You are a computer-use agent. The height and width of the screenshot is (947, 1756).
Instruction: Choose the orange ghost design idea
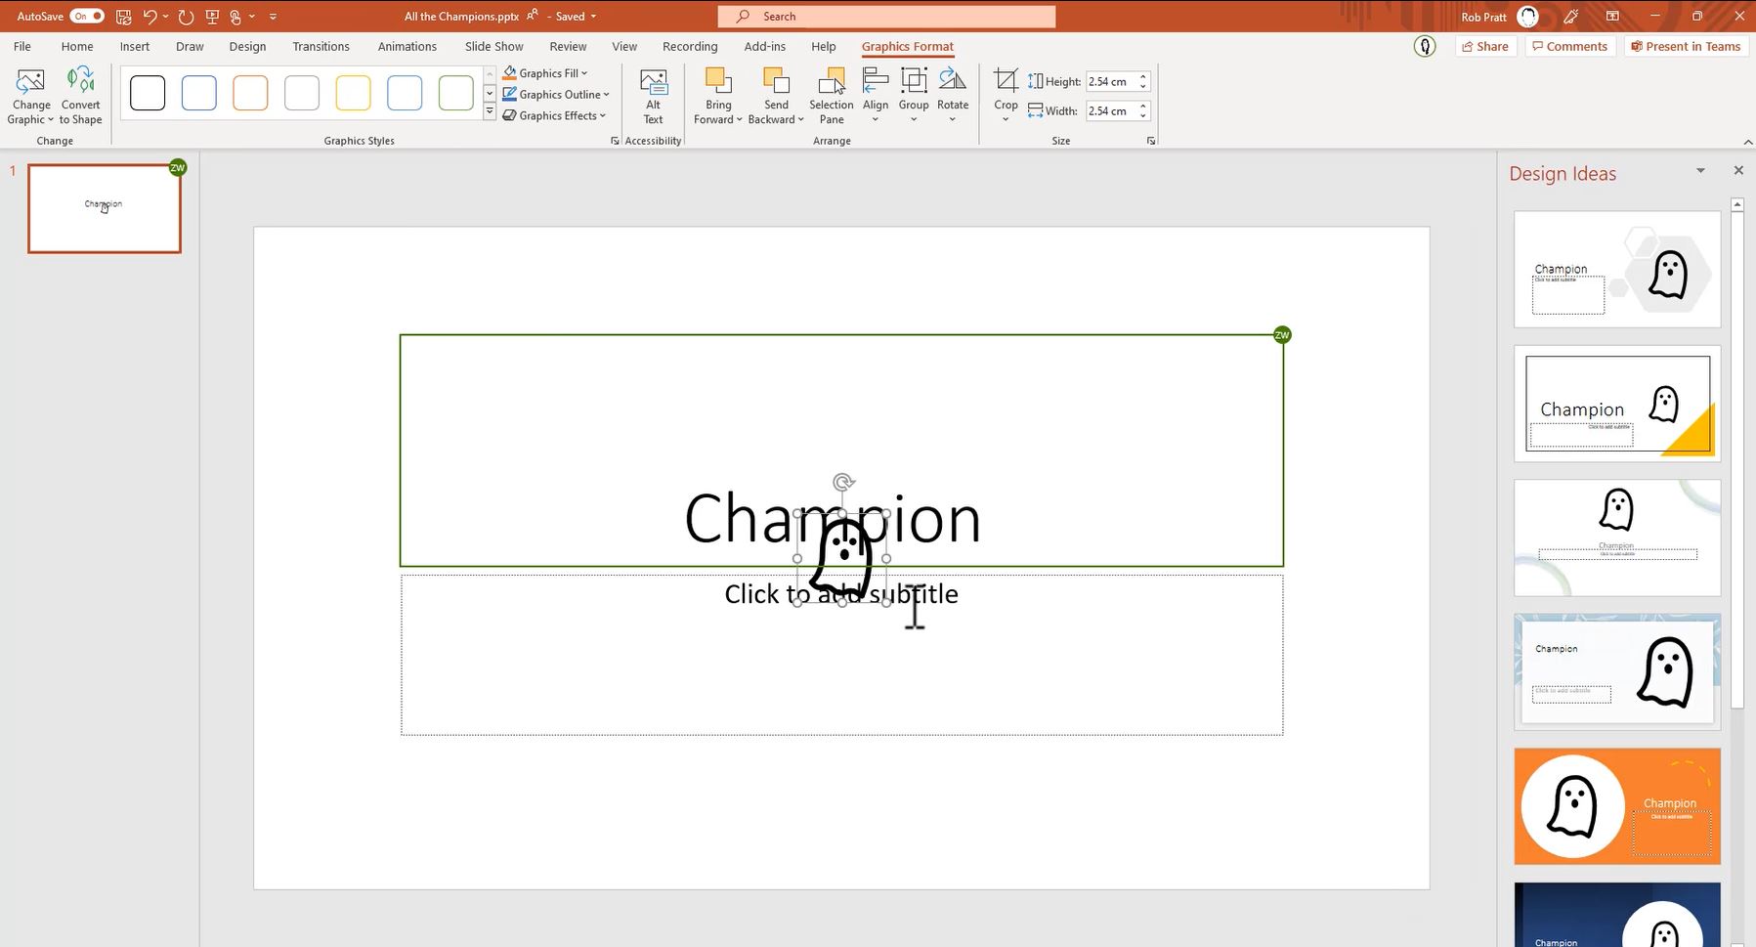1616,805
